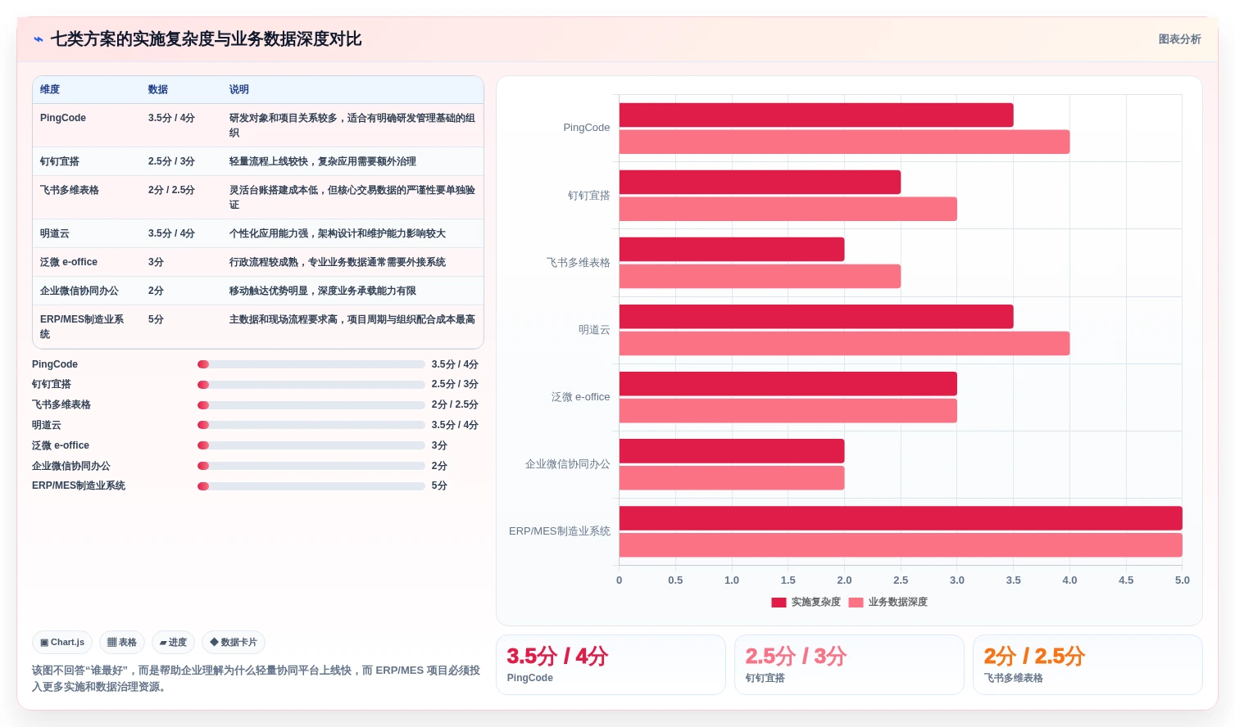Select the 进度 tag chip
This screenshot has width=1235, height=727.
(x=173, y=643)
